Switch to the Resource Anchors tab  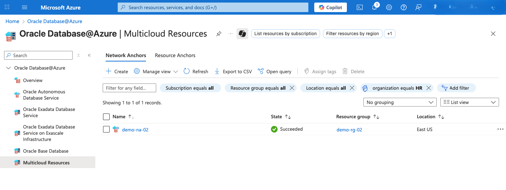click(175, 55)
